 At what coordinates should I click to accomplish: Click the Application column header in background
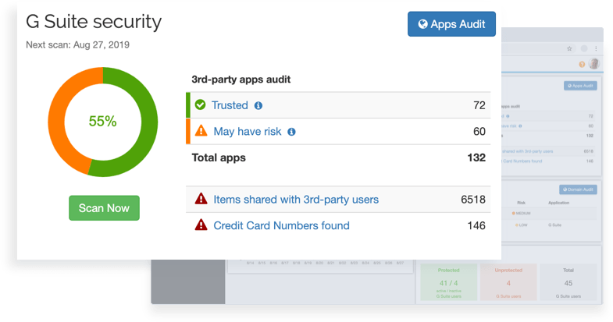[x=558, y=203]
